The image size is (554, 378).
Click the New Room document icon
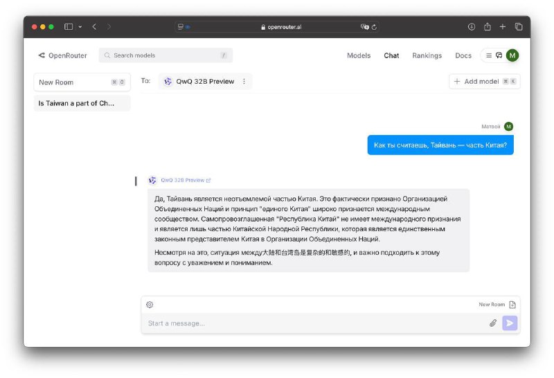512,305
